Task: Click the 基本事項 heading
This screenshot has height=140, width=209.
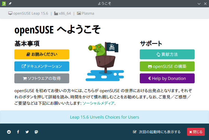Action: click(x=27, y=44)
